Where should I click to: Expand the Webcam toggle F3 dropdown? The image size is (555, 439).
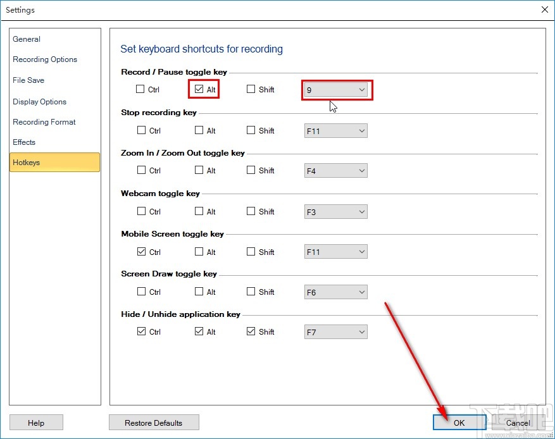point(335,212)
